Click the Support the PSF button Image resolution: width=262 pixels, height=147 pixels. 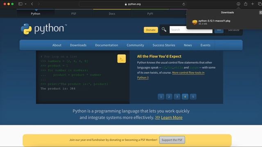pos(172,140)
